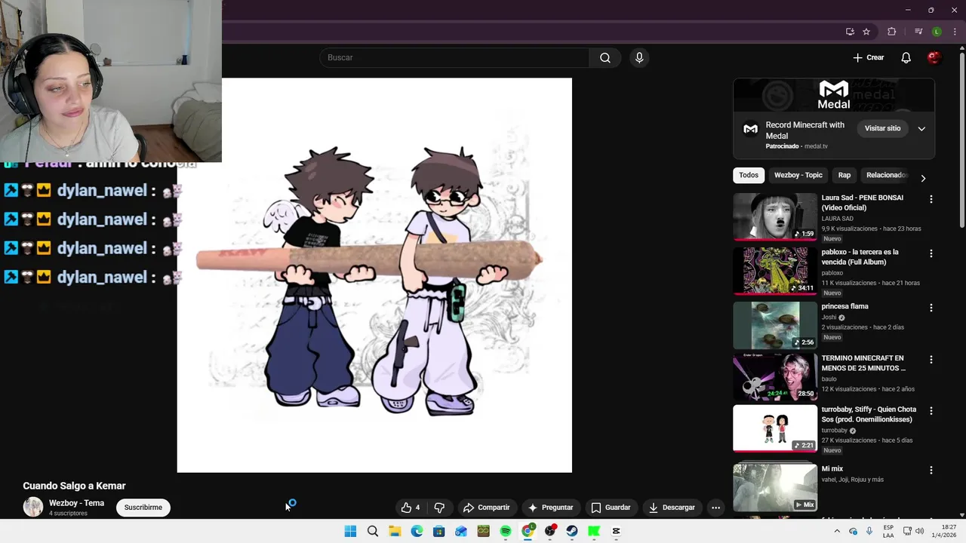Image resolution: width=966 pixels, height=543 pixels.
Task: Select the Wezboy - Topic filter chip
Action: (x=798, y=175)
